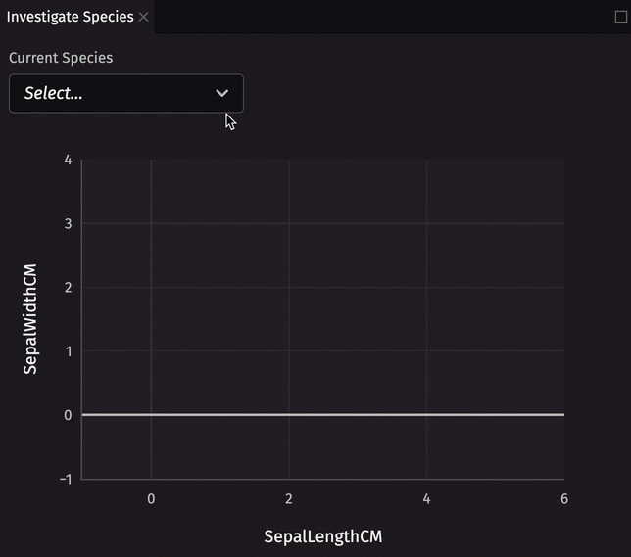Click the x-axis tick label 4
Image resolution: width=631 pixels, height=557 pixels.
coord(426,498)
